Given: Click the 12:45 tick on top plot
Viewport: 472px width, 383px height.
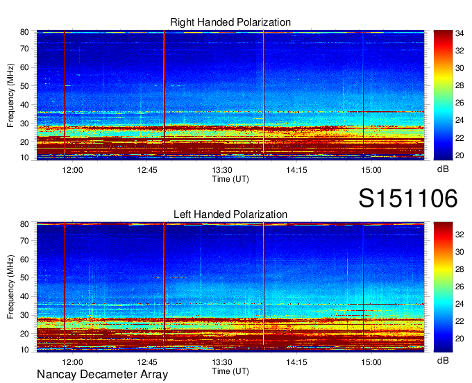Looking at the screenshot, I should click(147, 170).
